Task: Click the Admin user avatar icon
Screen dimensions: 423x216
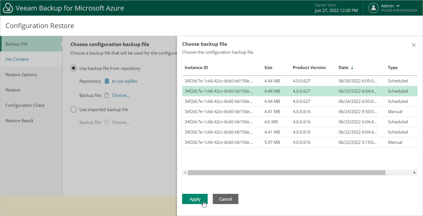Action: (x=373, y=8)
